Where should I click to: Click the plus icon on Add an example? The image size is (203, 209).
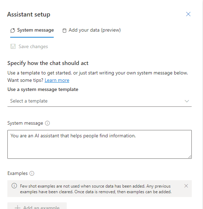[18, 207]
